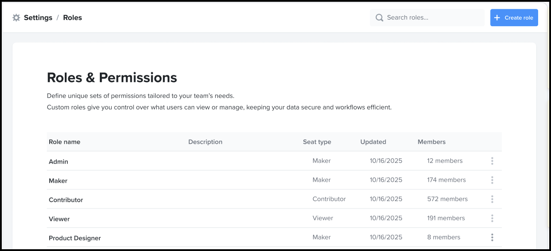Click the Admin row's 10/16/2025 date
This screenshot has height=251, width=551.
click(x=386, y=161)
